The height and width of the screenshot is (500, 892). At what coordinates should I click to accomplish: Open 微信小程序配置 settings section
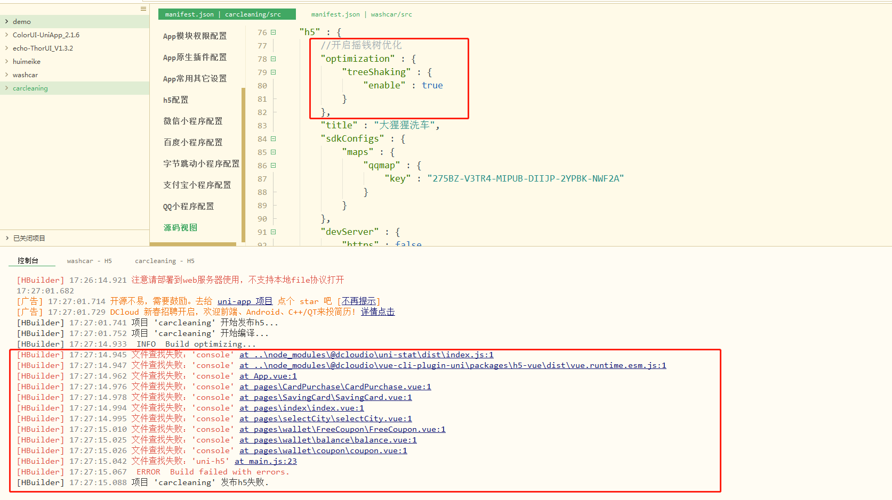[x=192, y=121]
